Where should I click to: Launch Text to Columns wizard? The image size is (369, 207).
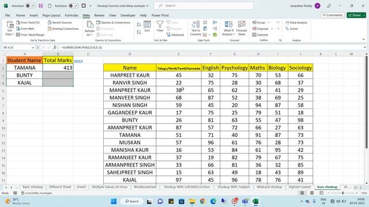[195, 28]
